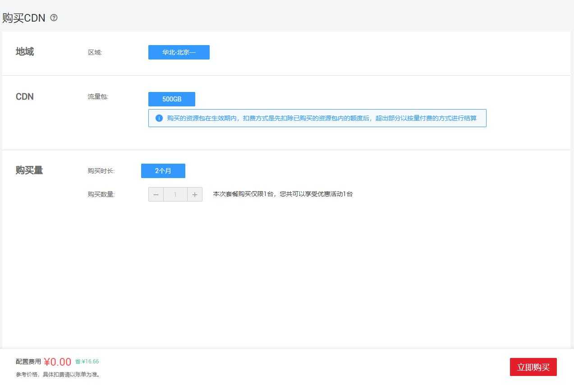574x385 pixels.
Task: Click the 购买量 section heading
Action: click(29, 170)
